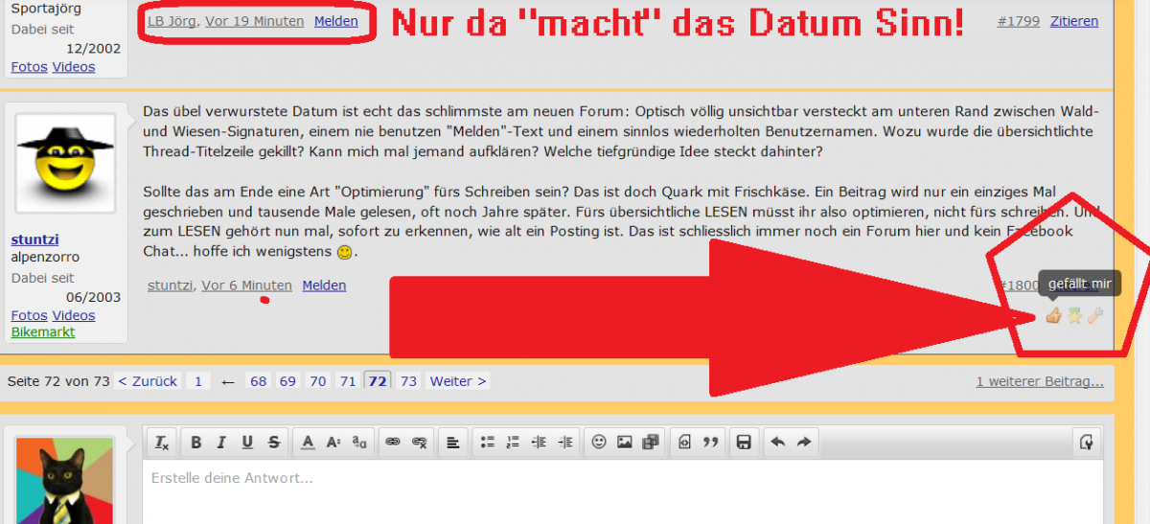The width and height of the screenshot is (1150, 524).
Task: Toggle italic formatting in editor
Action: point(221,442)
